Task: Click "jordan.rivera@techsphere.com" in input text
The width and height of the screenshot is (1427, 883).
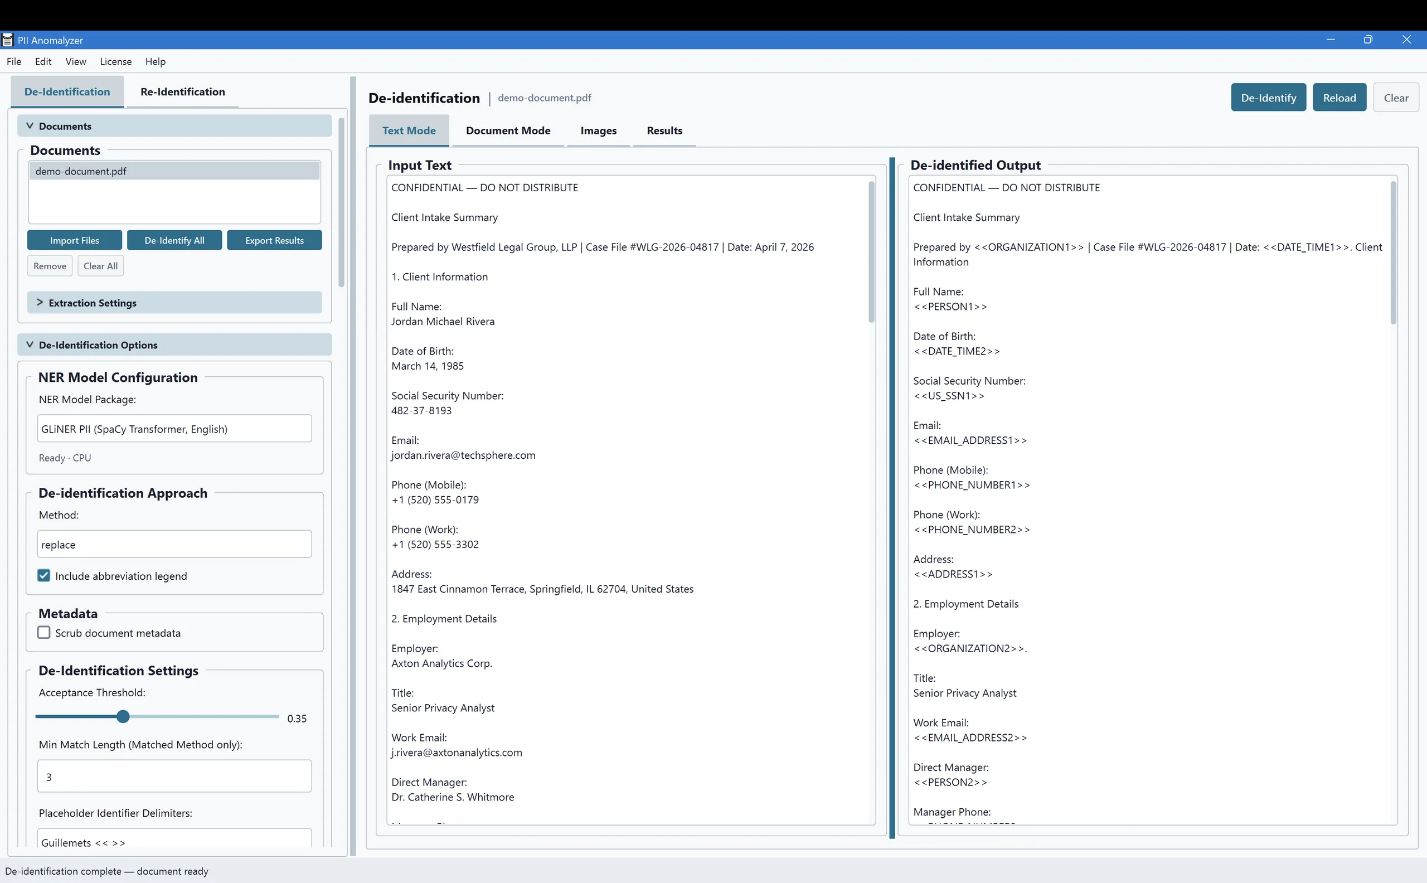Action: (x=463, y=455)
